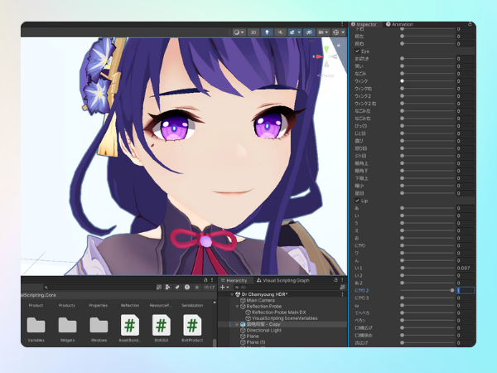Click the ω blendshape value field
The image size is (497, 373).
[466, 305]
